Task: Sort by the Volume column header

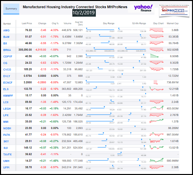Action: pyautogui.click(x=67, y=23)
